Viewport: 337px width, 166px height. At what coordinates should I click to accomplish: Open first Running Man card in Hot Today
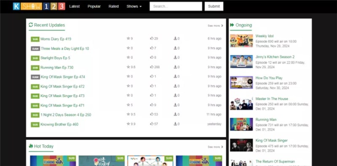click(x=53, y=161)
